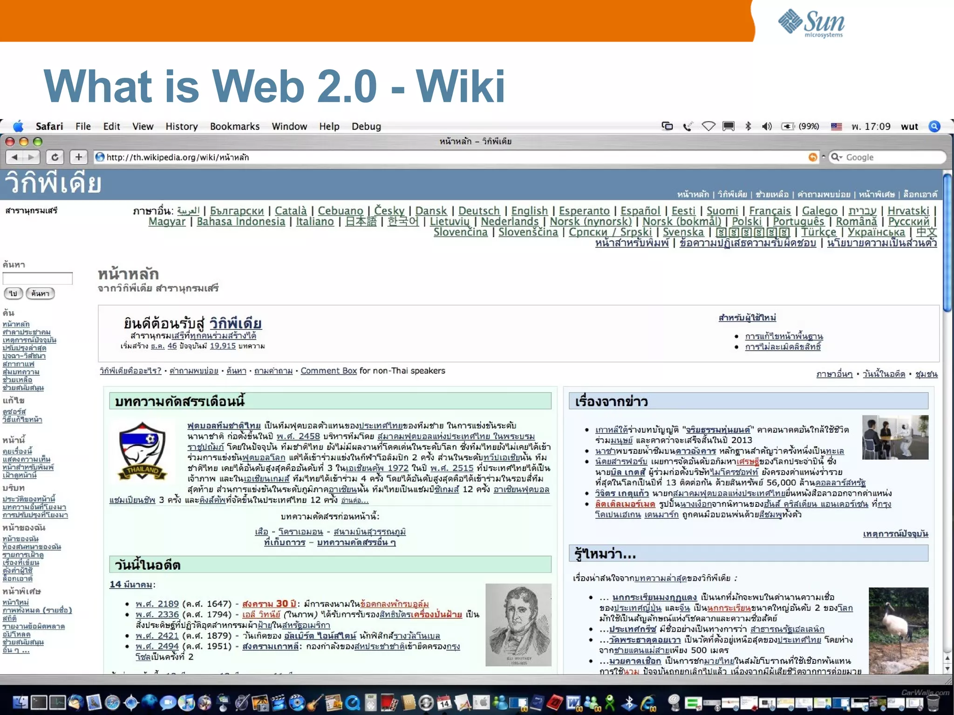Screen dimensions: 954x715
Task: Click the Deutsch language link
Action: coord(479,211)
